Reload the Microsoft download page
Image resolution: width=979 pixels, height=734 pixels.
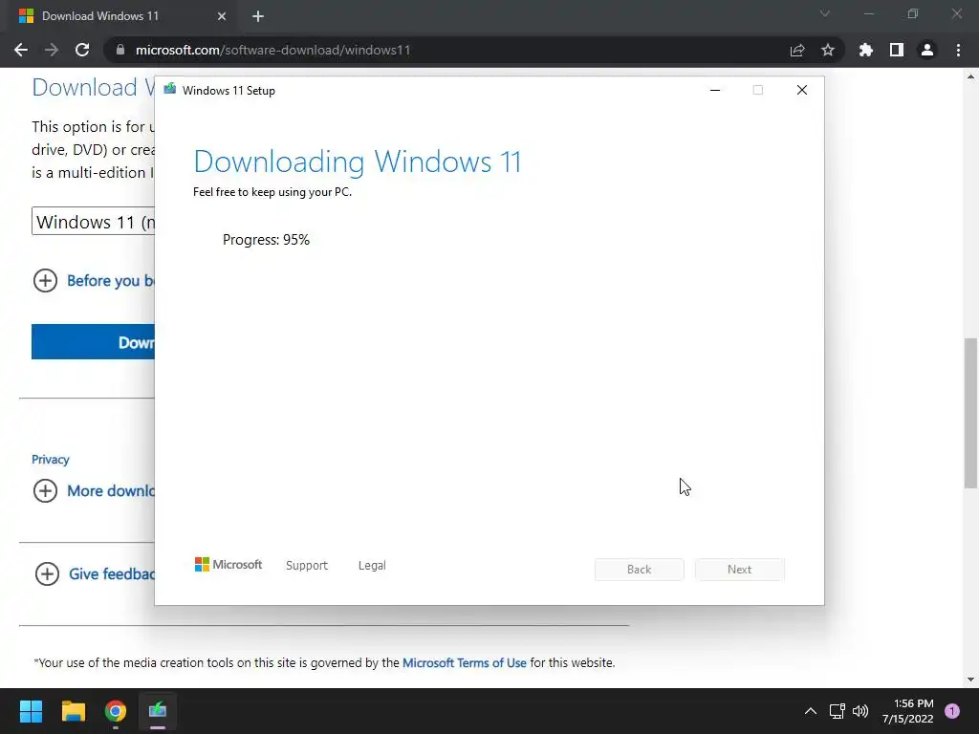pyautogui.click(x=82, y=50)
